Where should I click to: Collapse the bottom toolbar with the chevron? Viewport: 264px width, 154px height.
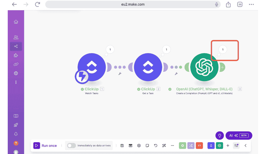coord(245,146)
